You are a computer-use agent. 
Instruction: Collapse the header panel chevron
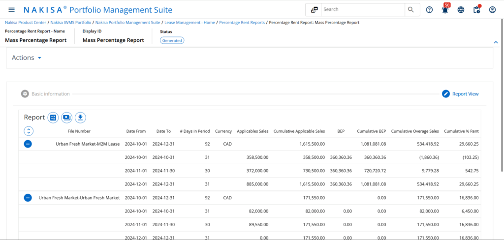(496, 42)
